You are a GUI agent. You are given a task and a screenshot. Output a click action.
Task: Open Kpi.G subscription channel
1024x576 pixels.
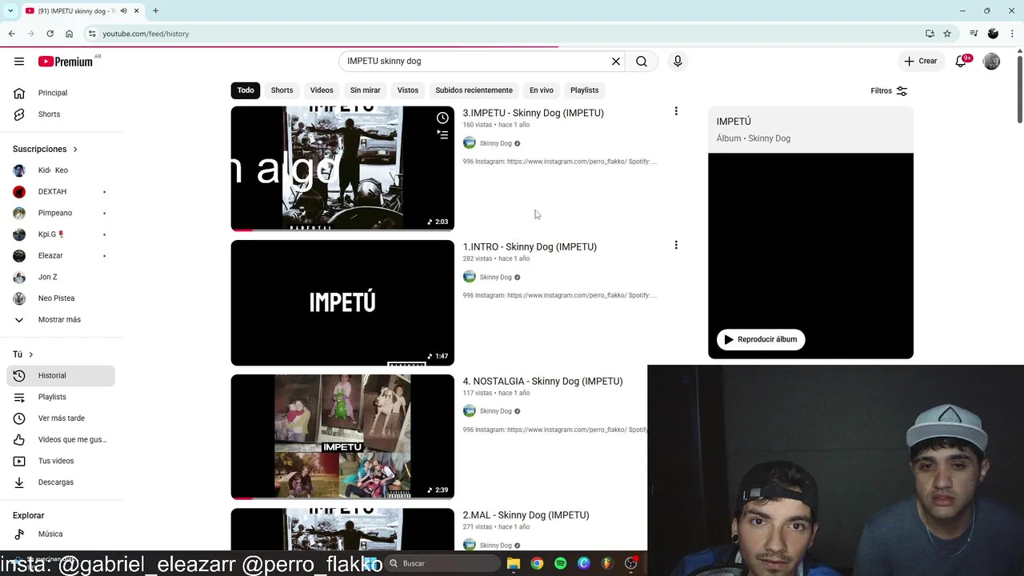tap(61, 234)
